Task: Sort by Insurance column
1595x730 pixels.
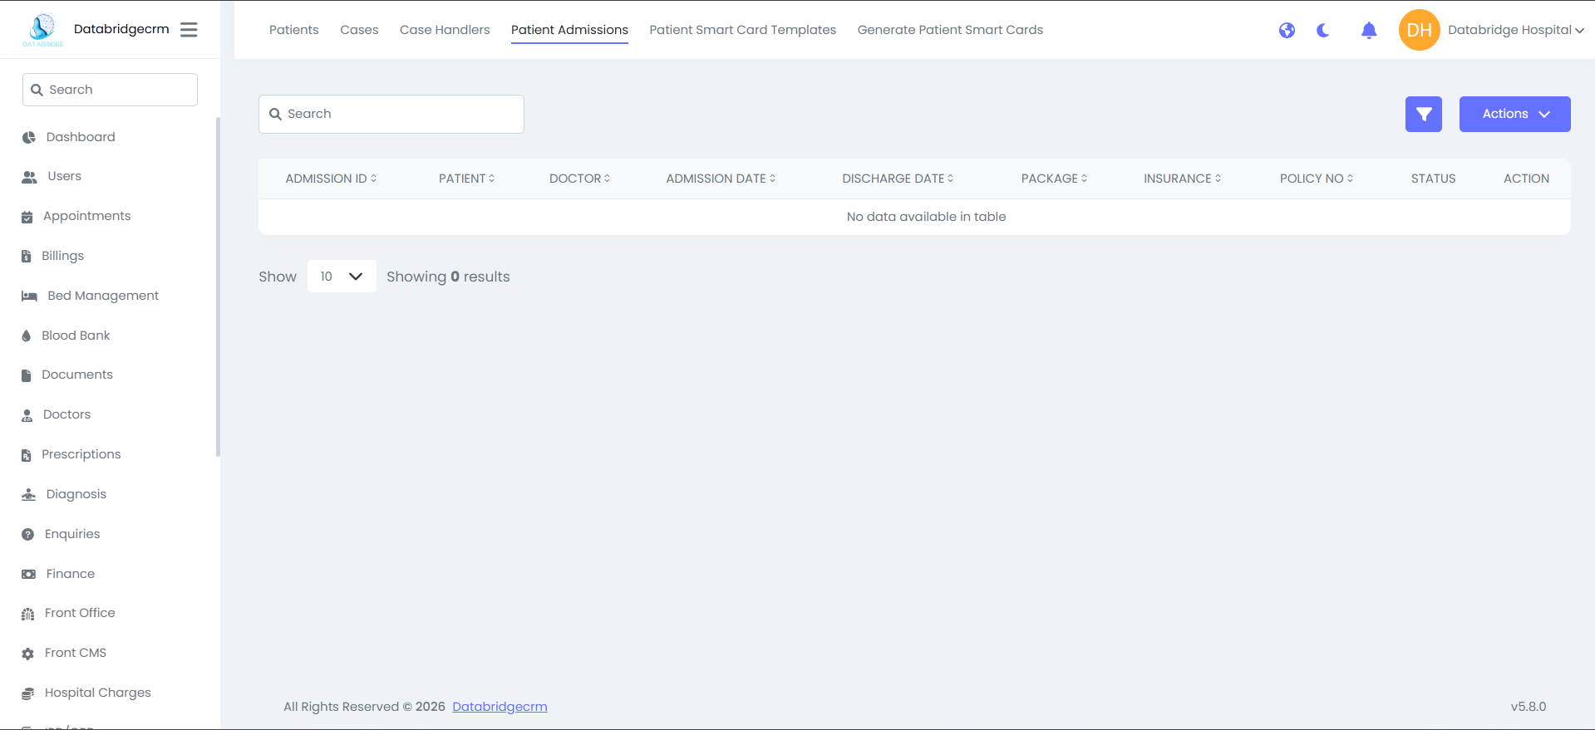Action: [1182, 179]
